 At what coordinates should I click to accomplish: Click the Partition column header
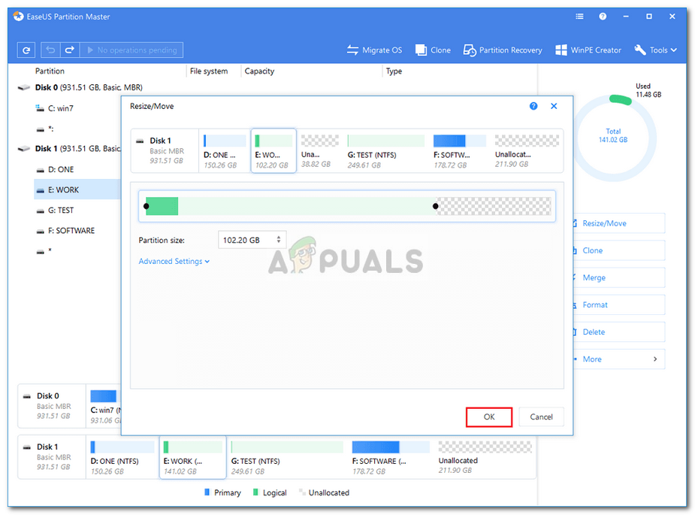[x=50, y=71]
